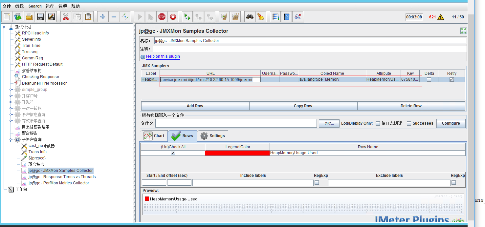Click the red Legend Color swatch
The height and width of the screenshot is (227, 485).
pyautogui.click(x=237, y=153)
